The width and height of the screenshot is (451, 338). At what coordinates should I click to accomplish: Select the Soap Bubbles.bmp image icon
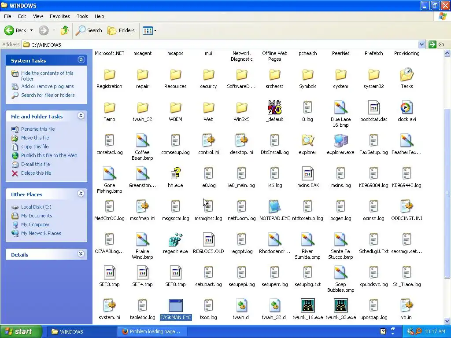pos(340,272)
